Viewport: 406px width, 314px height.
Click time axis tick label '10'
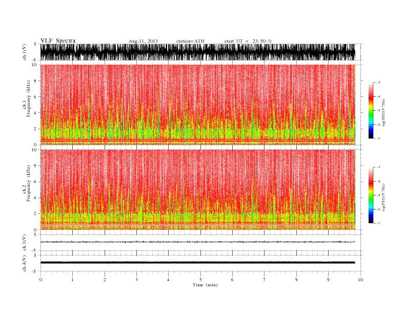pos(360,280)
